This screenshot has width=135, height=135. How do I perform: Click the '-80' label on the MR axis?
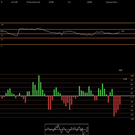click(132, 115)
